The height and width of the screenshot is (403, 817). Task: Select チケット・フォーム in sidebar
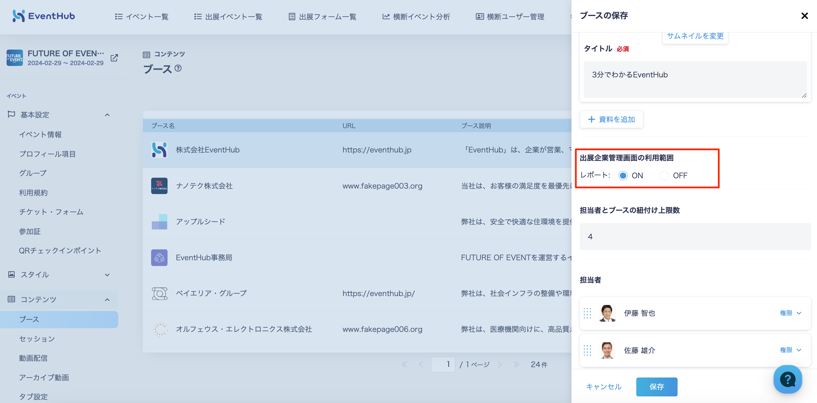point(51,212)
